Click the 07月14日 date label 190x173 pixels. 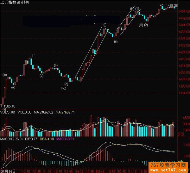coord(8,171)
